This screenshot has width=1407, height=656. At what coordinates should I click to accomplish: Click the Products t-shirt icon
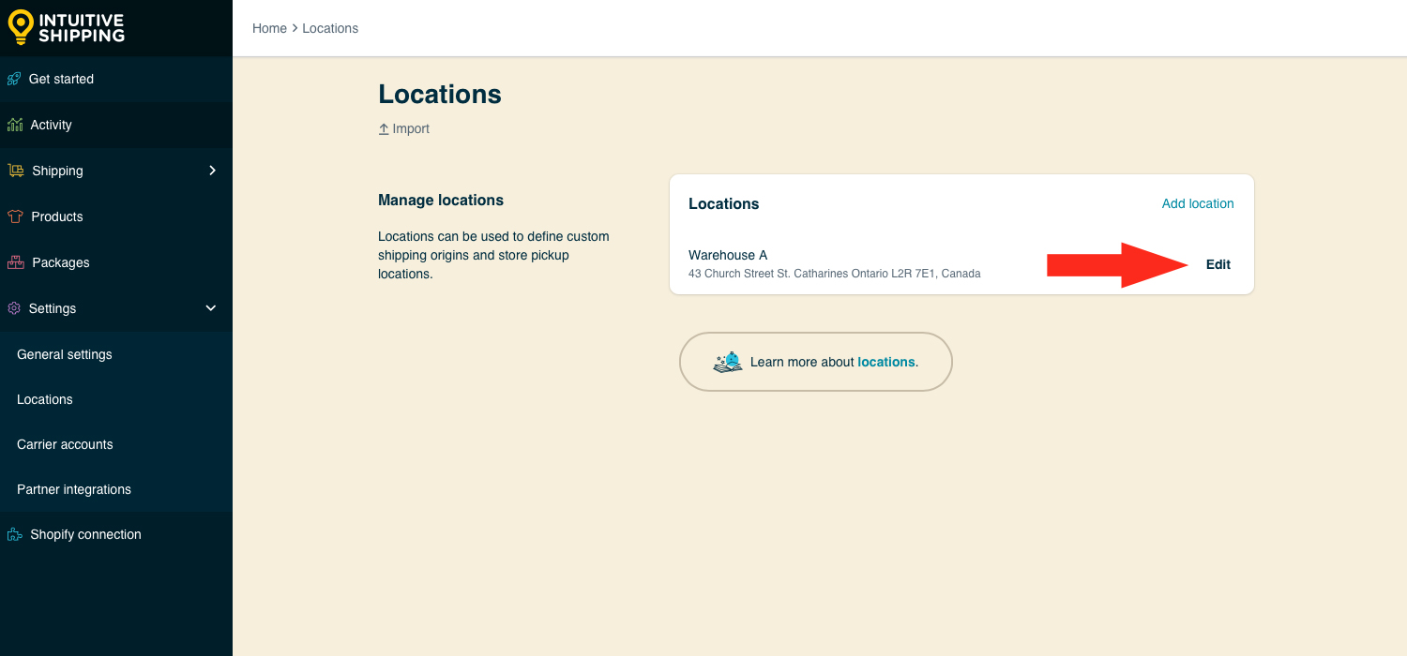click(x=15, y=216)
